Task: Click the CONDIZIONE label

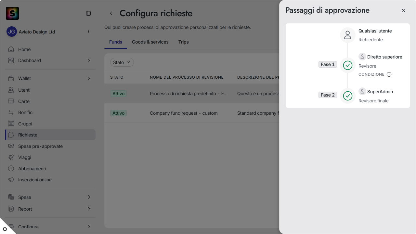Action: pyautogui.click(x=371, y=74)
